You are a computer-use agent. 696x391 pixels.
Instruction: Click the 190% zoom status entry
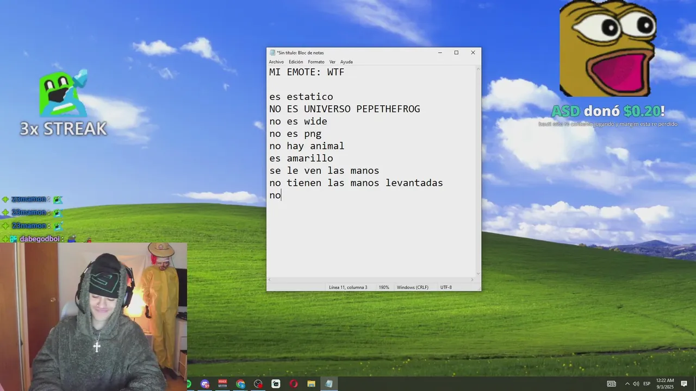tap(384, 287)
